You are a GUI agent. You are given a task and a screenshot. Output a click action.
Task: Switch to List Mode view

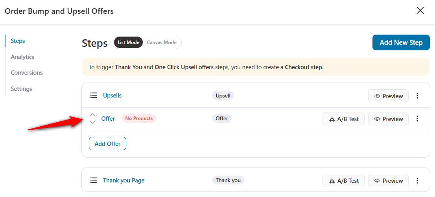tap(129, 42)
